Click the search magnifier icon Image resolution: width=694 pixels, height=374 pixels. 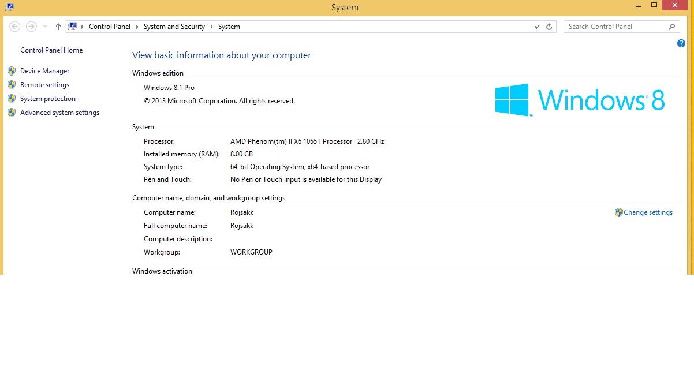click(x=671, y=27)
